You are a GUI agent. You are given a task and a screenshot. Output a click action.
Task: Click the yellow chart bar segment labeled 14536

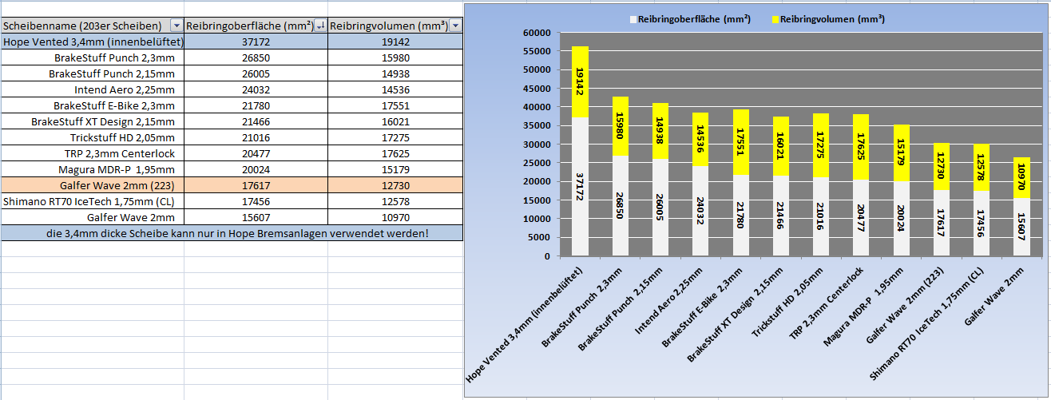[700, 140]
